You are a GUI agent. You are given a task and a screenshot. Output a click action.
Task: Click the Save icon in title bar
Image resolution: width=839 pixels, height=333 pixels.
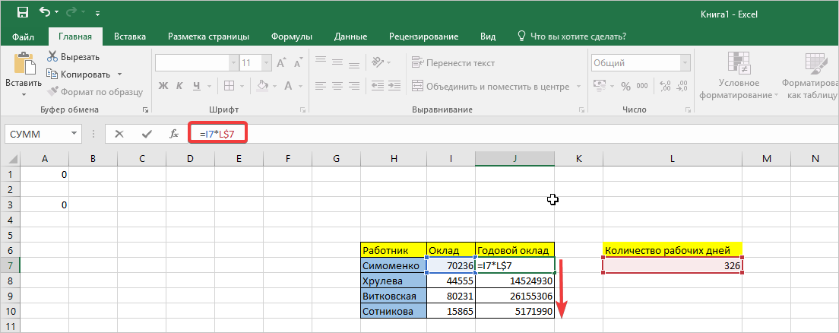tap(22, 12)
